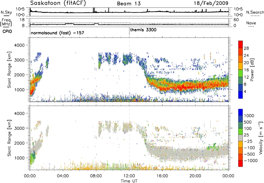
Task: Click the "16" tick on power colorbar
Action: 246,70
